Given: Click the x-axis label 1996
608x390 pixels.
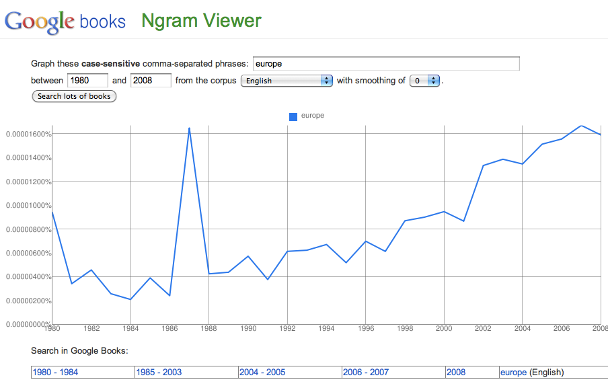Looking at the screenshot, I should coord(366,328).
